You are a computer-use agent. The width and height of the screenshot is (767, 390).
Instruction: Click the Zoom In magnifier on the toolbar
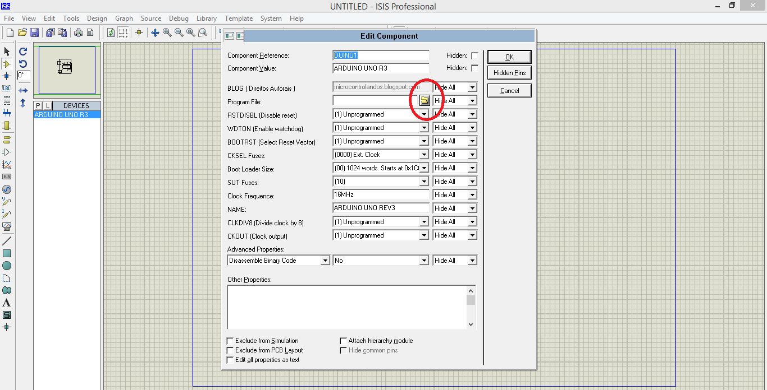pyautogui.click(x=166, y=32)
